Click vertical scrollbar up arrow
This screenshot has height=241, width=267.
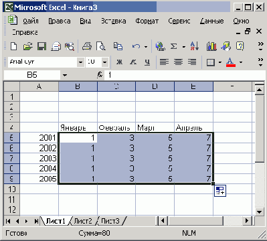pos(259,90)
